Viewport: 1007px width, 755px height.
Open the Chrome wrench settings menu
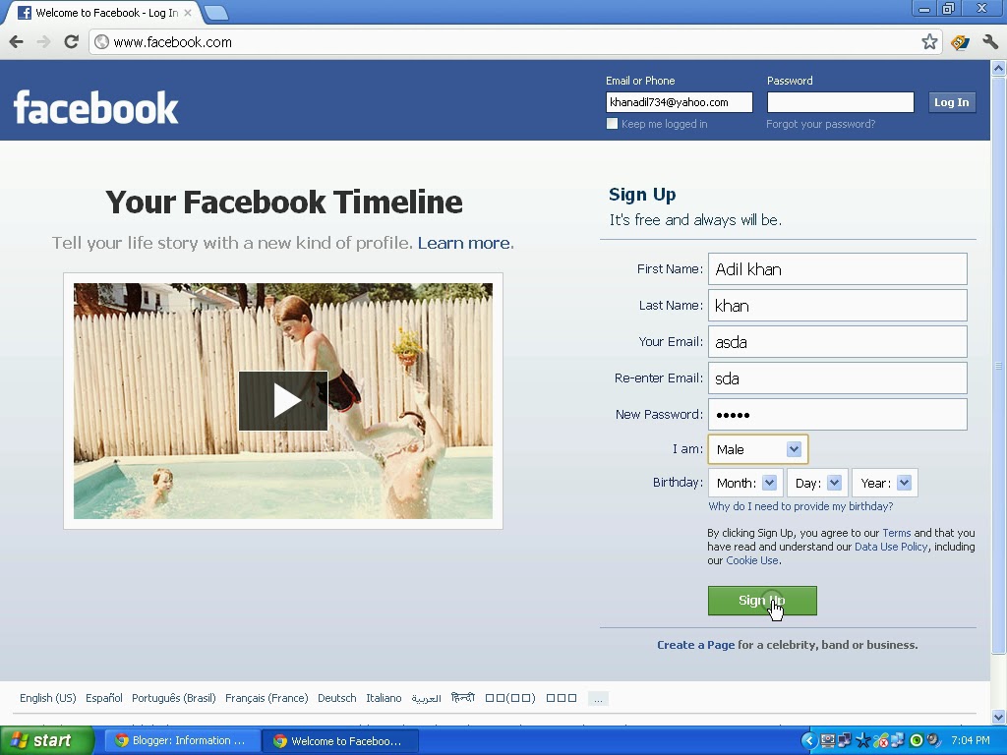[x=989, y=42]
